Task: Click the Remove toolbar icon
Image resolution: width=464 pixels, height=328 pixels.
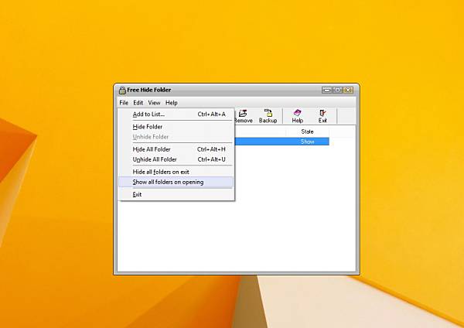Action: [244, 116]
